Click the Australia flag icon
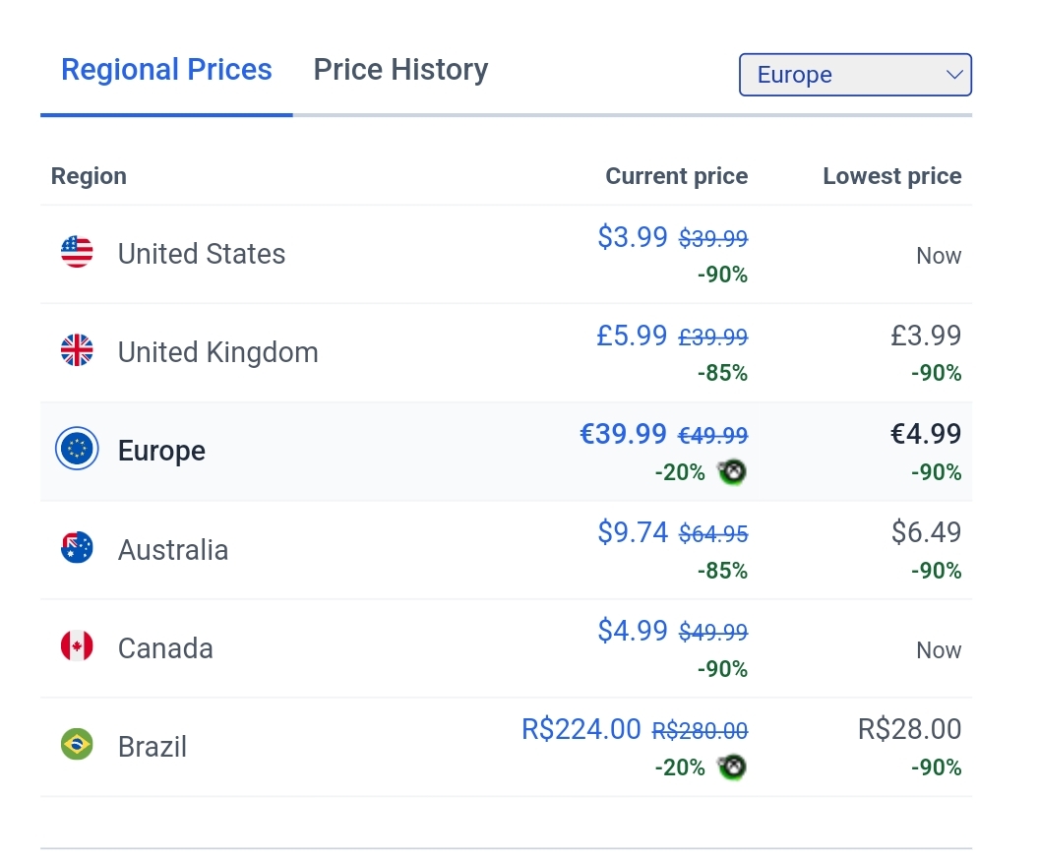Screen dimensions: 1039x858 (x=77, y=548)
